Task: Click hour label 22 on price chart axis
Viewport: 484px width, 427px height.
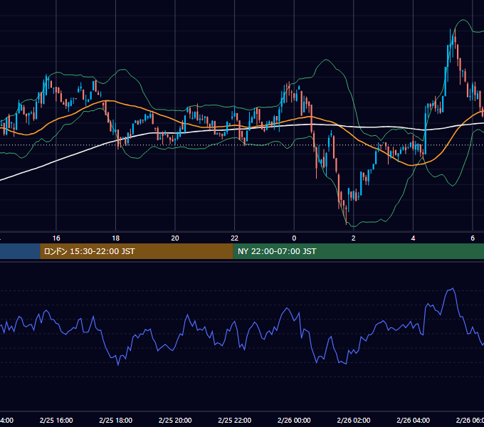Action: pos(235,238)
